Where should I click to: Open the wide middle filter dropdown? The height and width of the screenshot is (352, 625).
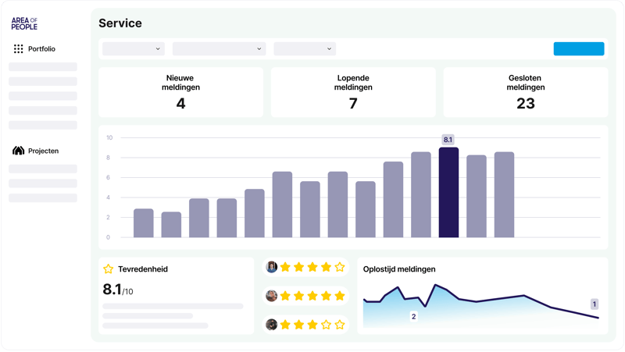point(220,49)
